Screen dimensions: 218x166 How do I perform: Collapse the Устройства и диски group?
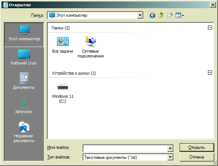click(210, 72)
